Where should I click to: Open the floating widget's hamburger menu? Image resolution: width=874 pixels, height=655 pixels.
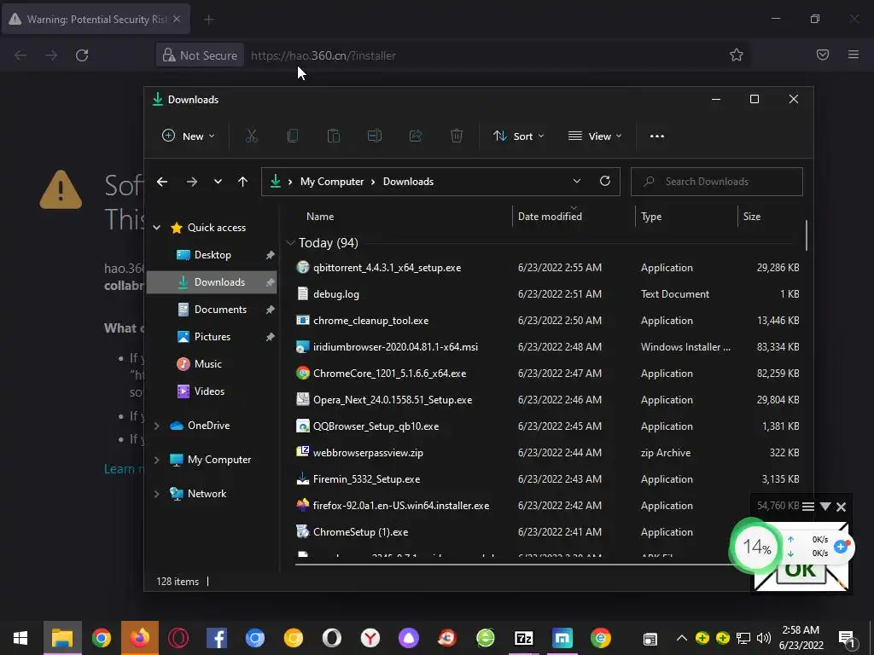pos(808,507)
